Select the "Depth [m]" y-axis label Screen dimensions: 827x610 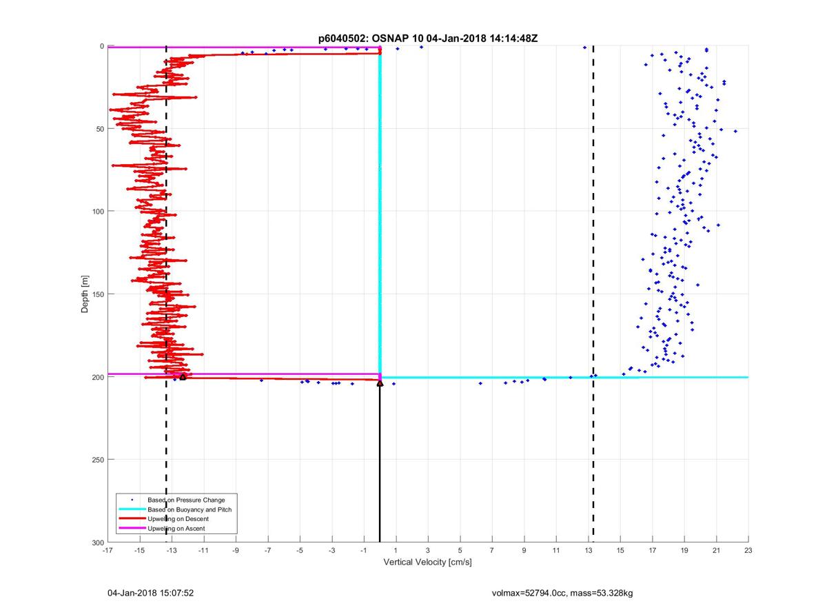85,294
